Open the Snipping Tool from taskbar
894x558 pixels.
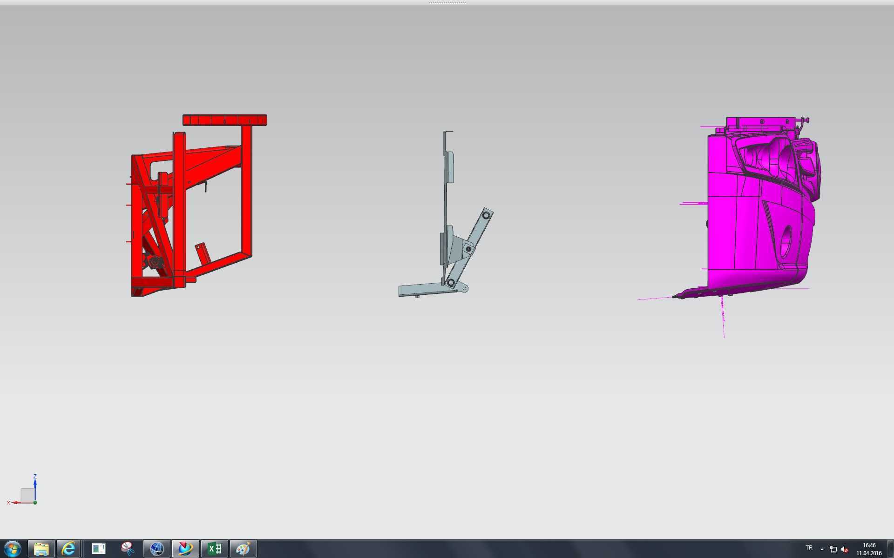[128, 549]
